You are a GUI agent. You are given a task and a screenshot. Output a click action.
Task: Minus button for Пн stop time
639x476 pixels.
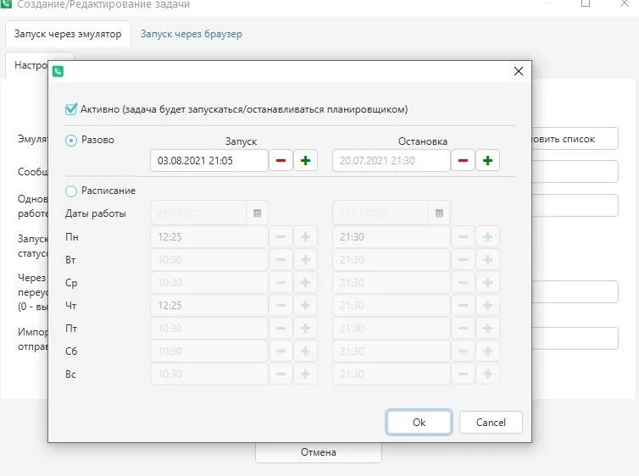tap(463, 237)
